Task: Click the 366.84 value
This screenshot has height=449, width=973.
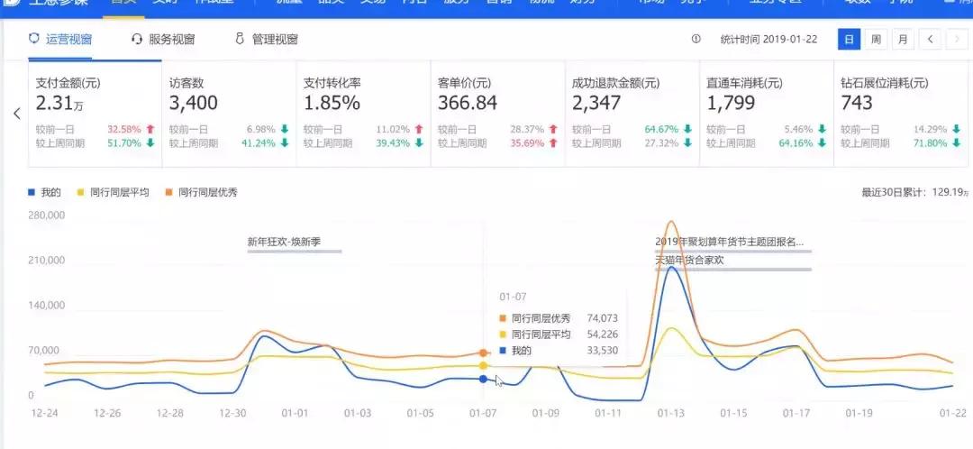Action: pyautogui.click(x=468, y=103)
